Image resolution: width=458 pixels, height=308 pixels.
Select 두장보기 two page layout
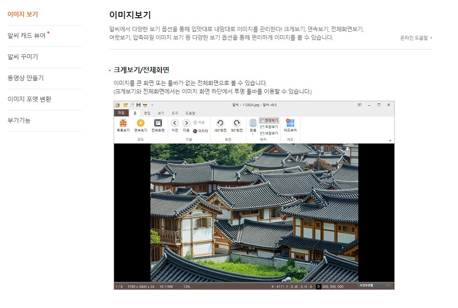(269, 127)
